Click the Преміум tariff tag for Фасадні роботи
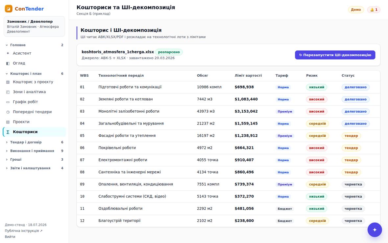This screenshot has height=243, width=388. point(285,136)
